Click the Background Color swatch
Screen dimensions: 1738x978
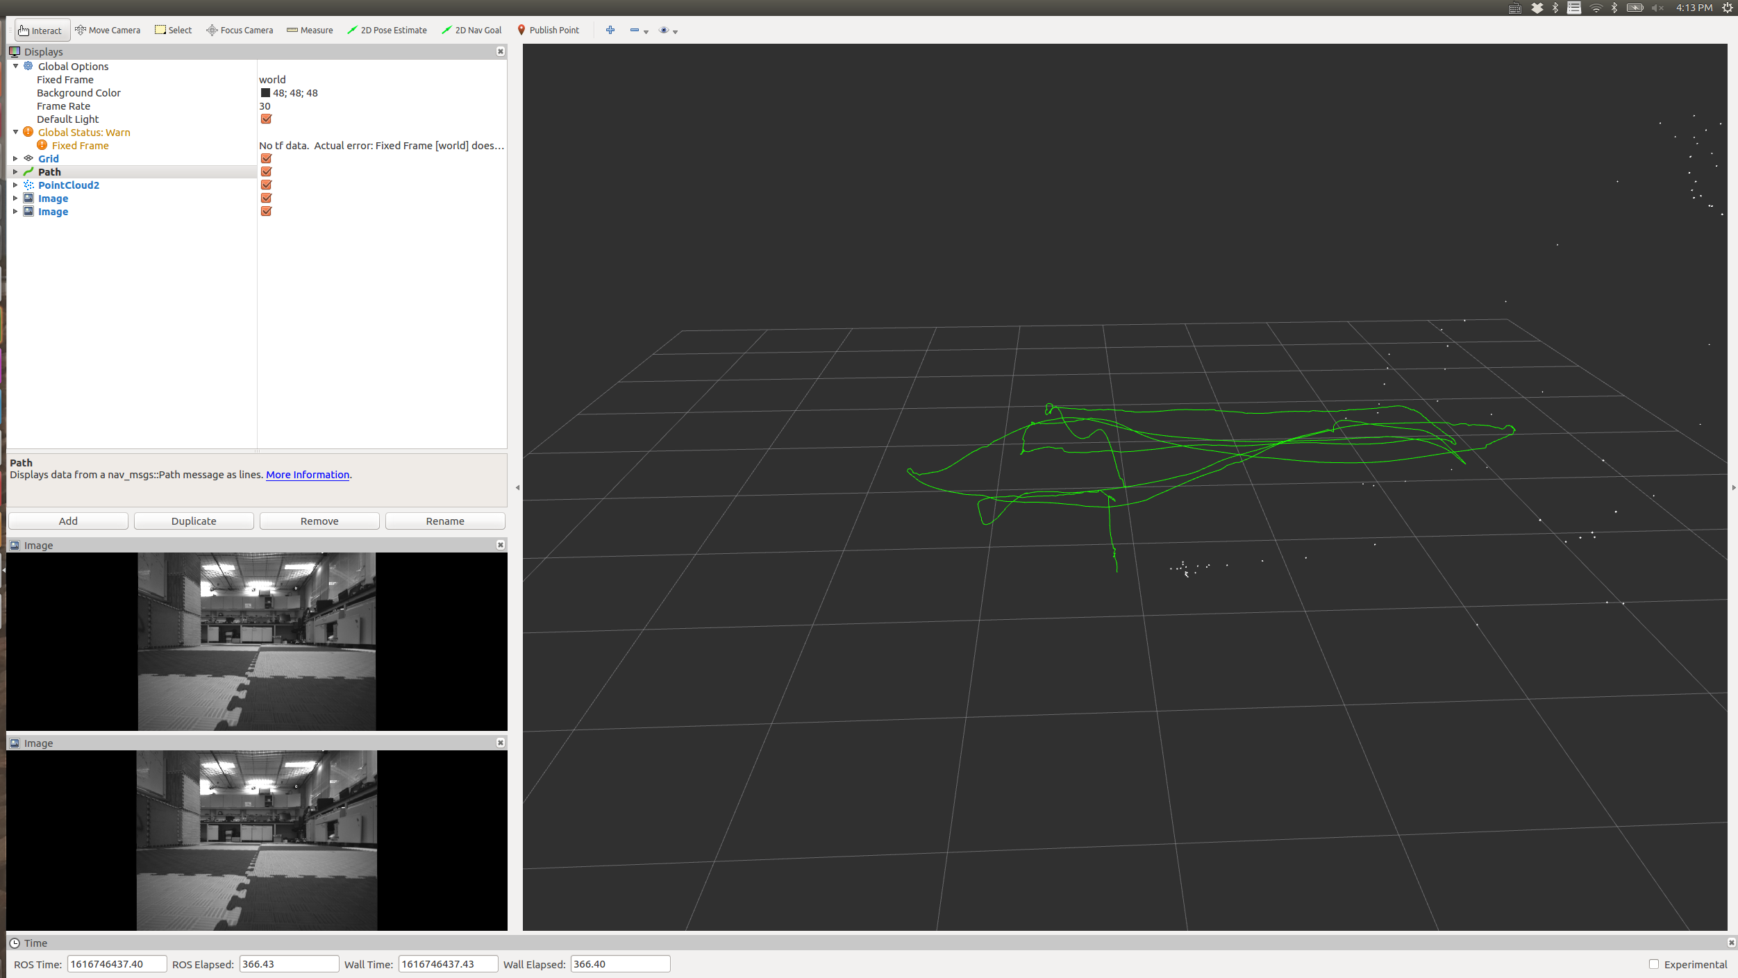[265, 93]
